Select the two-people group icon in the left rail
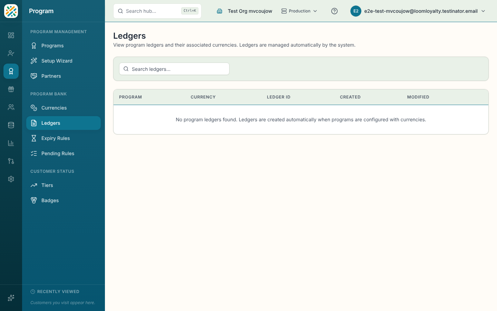The width and height of the screenshot is (497, 311). 11,107
